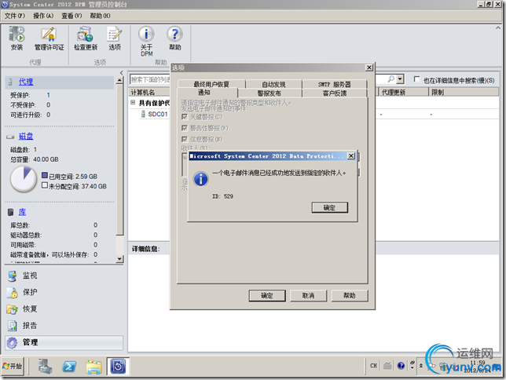Open the 查看 menu
The height and width of the screenshot is (380, 506).
[71, 16]
